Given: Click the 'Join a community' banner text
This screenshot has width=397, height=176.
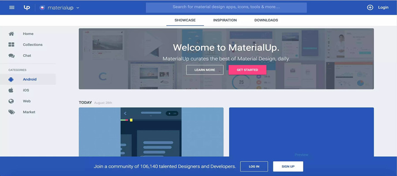Looking at the screenshot, I should click(165, 167).
